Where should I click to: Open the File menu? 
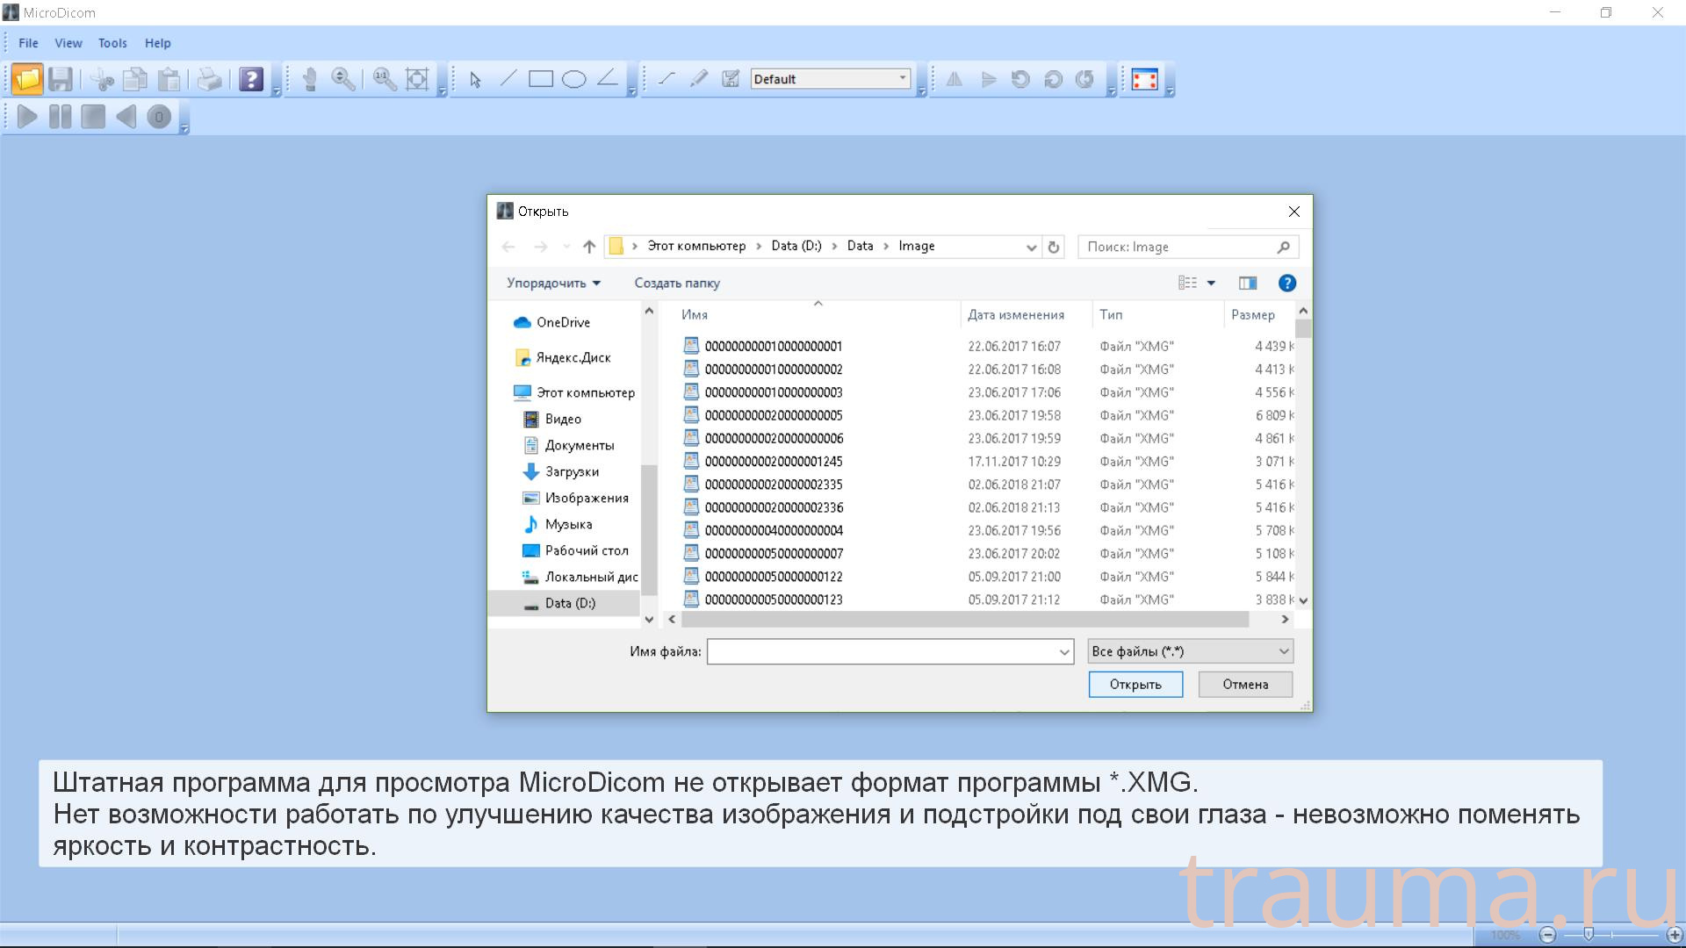pos(28,43)
